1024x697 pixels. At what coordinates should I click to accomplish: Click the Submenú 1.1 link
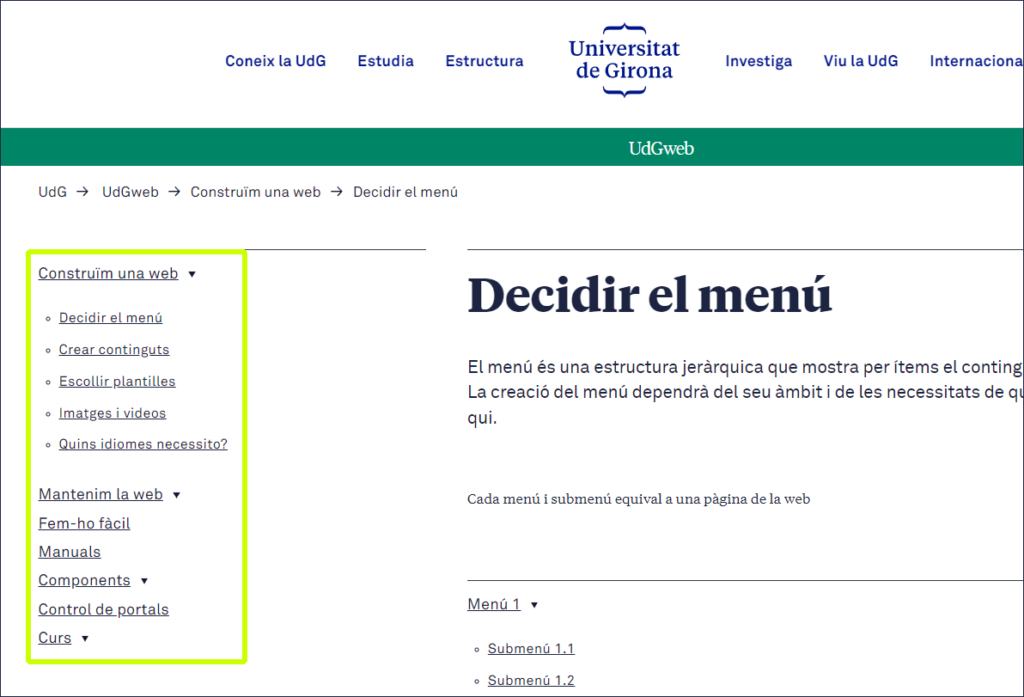click(x=531, y=649)
